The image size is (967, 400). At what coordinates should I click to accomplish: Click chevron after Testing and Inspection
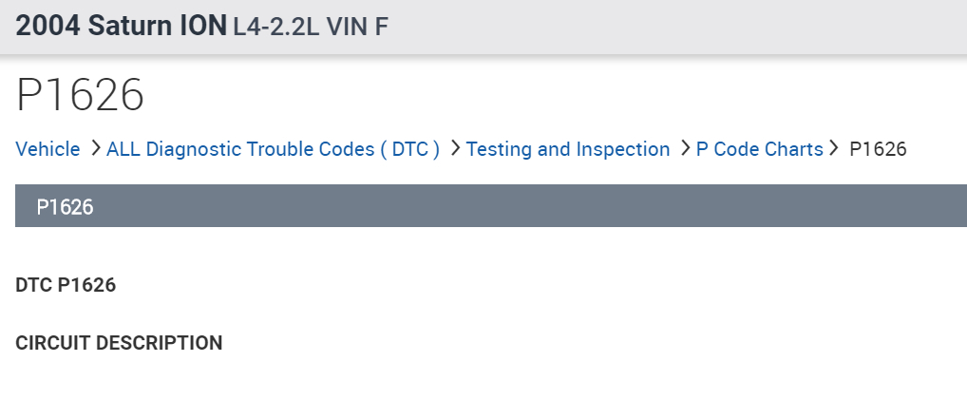685,148
